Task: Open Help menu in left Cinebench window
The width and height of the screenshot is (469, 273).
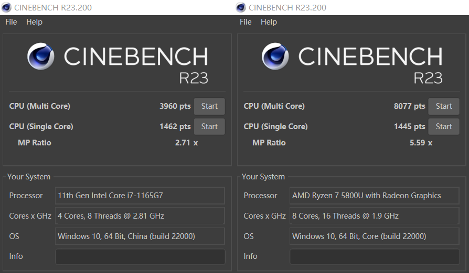Action: (34, 22)
